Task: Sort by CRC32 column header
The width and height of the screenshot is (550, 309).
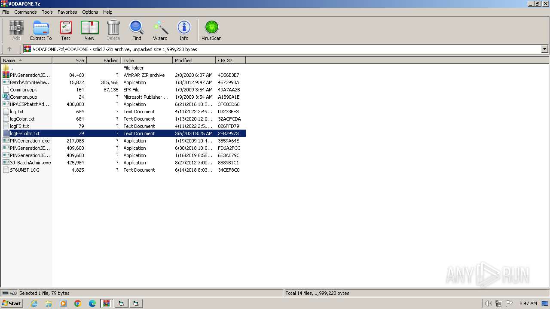Action: pyautogui.click(x=230, y=61)
